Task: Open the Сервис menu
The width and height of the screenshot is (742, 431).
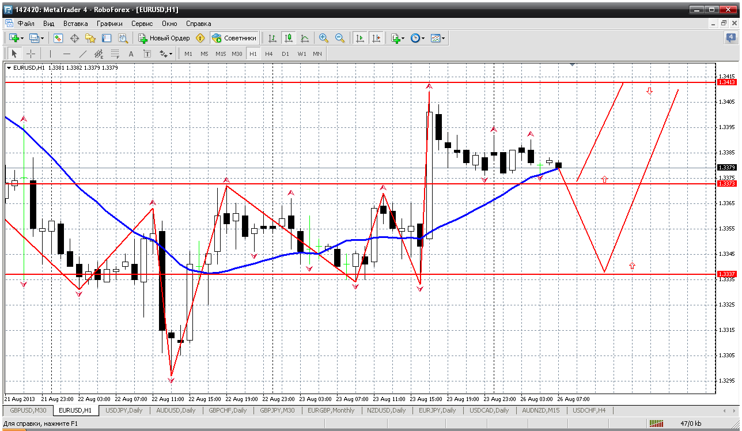Action: pyautogui.click(x=142, y=24)
